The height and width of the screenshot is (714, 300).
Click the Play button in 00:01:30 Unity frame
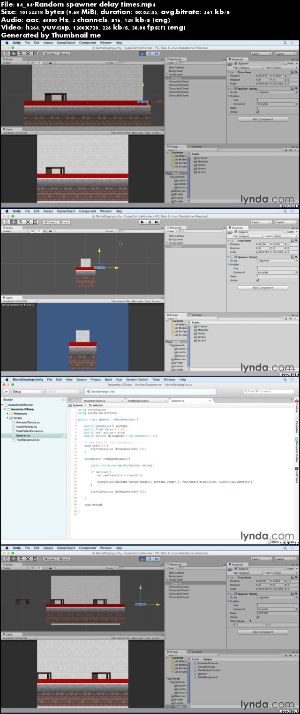tap(142, 222)
